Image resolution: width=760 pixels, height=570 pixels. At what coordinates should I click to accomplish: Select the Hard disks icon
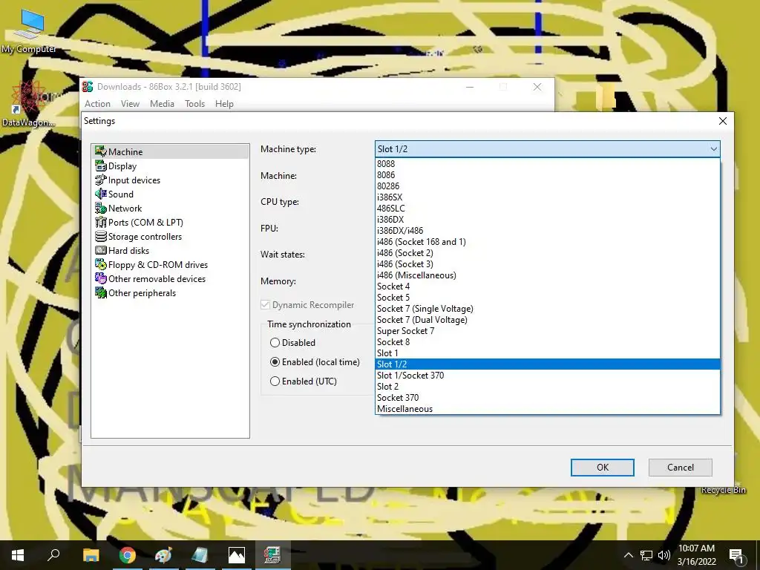pos(100,250)
